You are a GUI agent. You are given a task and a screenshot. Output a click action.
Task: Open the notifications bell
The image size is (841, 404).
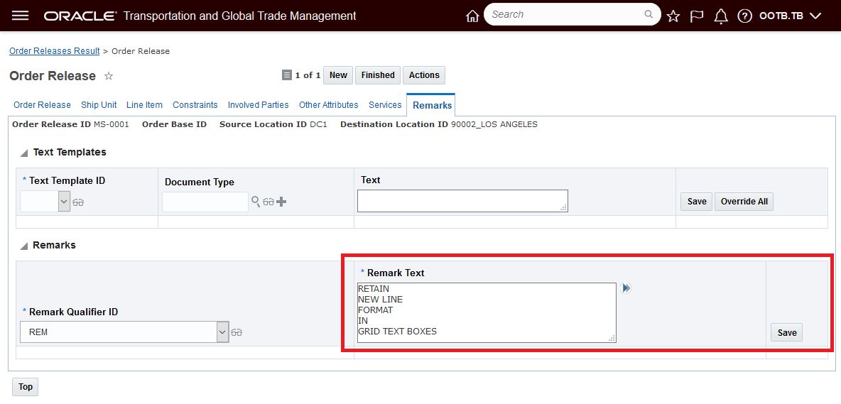point(721,16)
